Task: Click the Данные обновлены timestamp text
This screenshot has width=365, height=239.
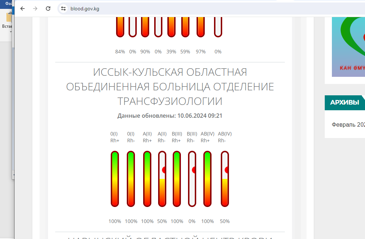Action: pos(170,116)
